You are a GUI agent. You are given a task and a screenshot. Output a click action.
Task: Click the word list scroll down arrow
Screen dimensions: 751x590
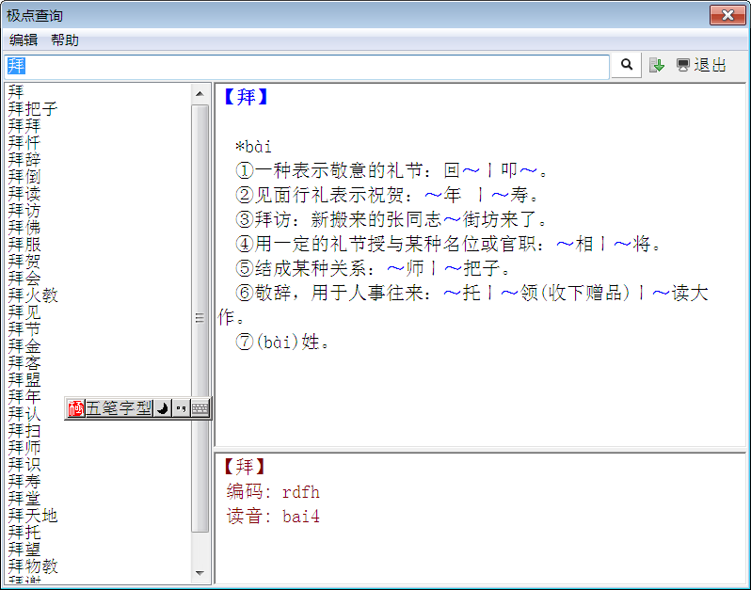(200, 573)
